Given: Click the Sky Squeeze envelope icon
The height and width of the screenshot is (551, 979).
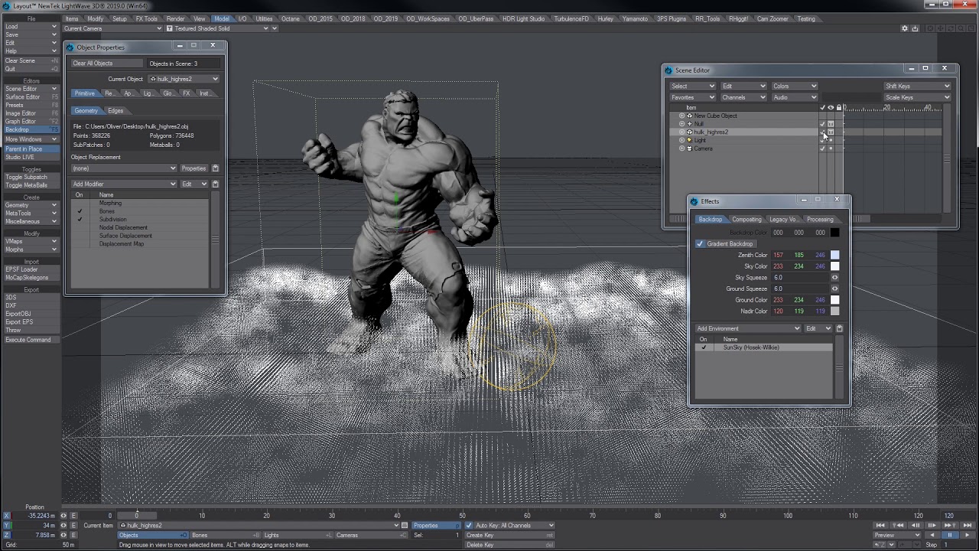Looking at the screenshot, I should 834,278.
